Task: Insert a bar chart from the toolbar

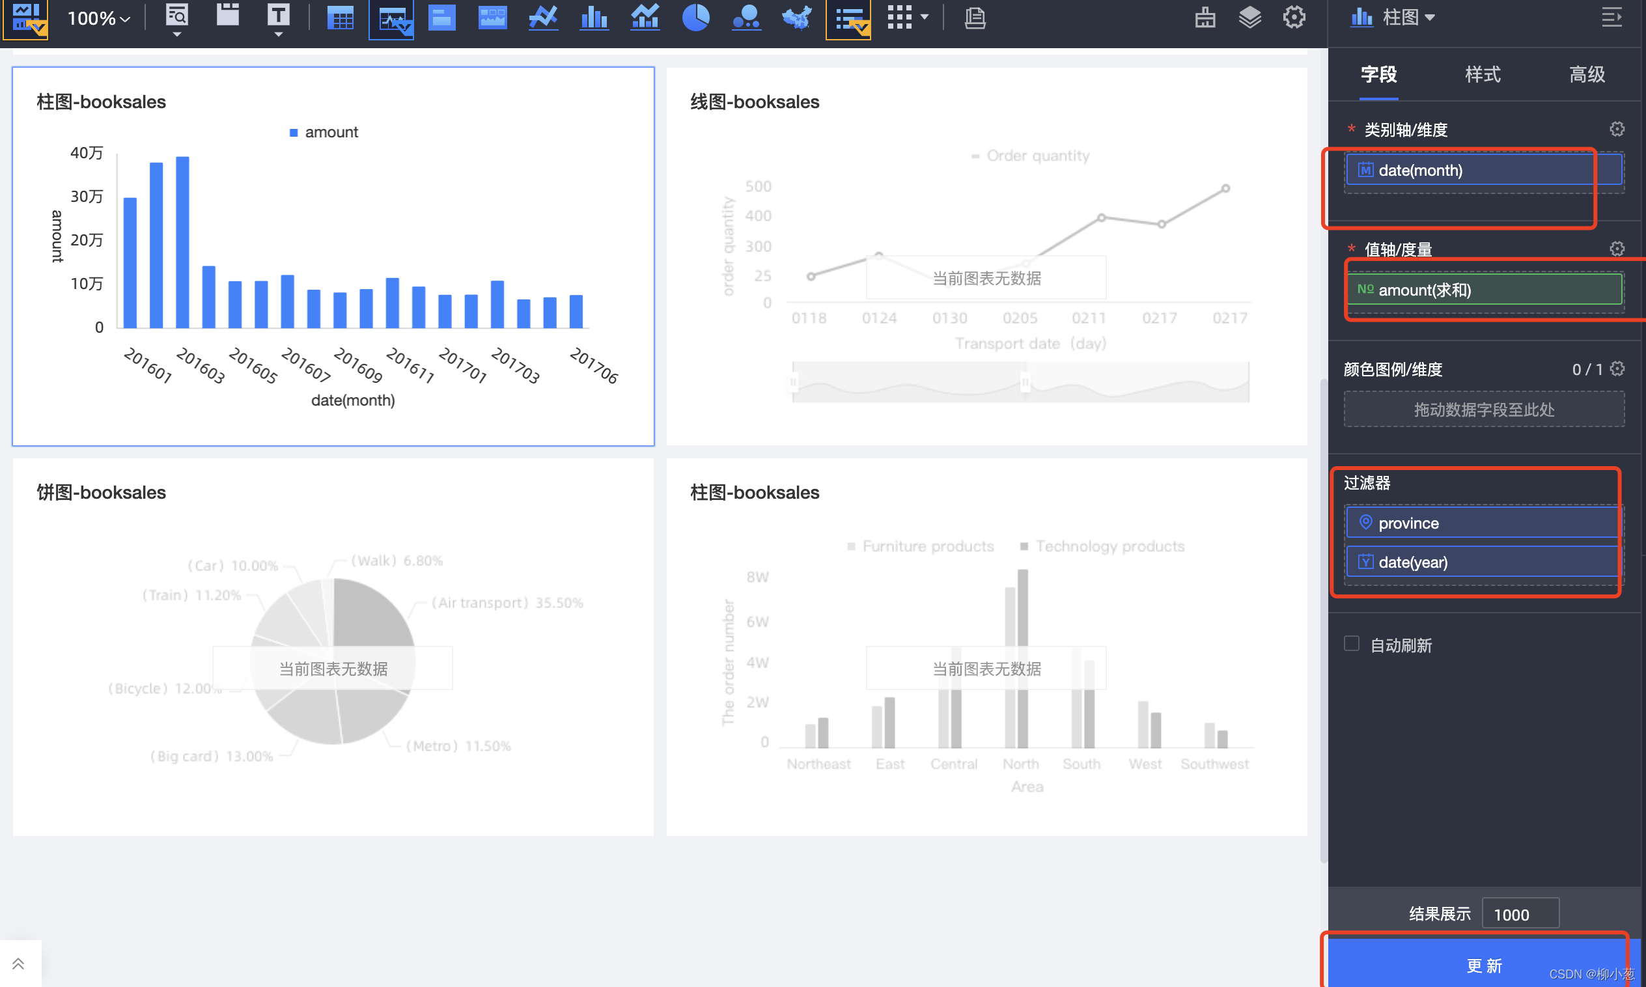Action: tap(594, 19)
